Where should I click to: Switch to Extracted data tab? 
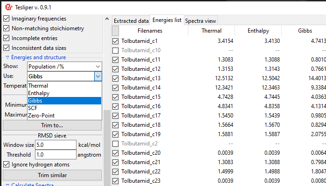click(131, 21)
